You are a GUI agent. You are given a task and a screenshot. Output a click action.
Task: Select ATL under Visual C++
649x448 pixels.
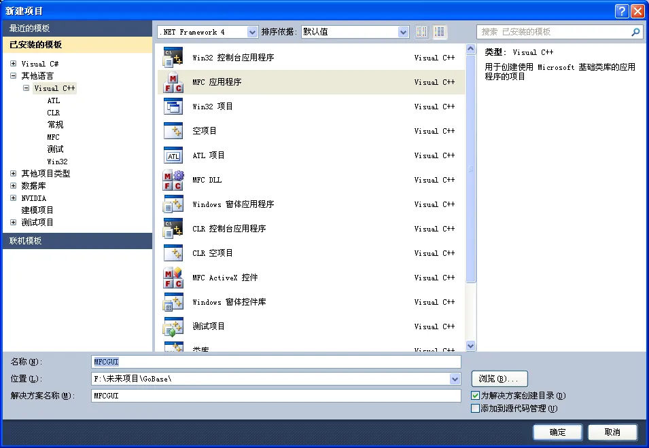[x=54, y=100]
